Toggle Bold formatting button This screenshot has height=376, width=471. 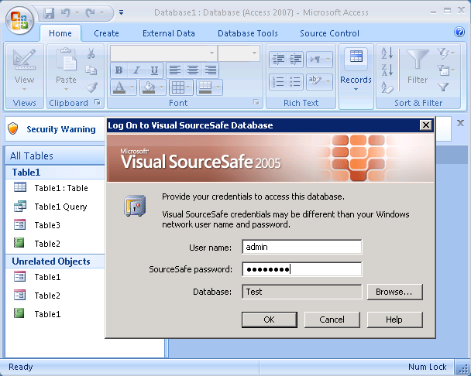(119, 70)
